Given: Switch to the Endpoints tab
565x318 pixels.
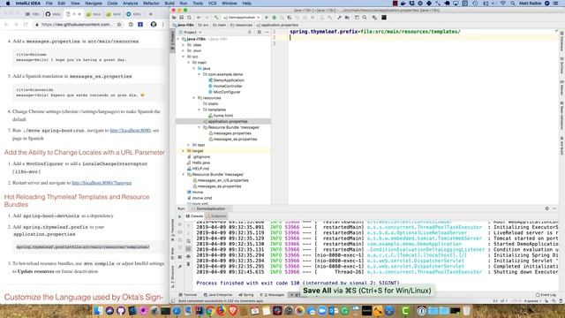Looking at the screenshot, I should 216,216.
